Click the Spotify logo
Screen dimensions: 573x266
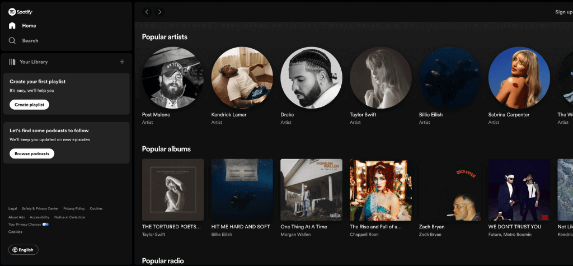point(21,12)
